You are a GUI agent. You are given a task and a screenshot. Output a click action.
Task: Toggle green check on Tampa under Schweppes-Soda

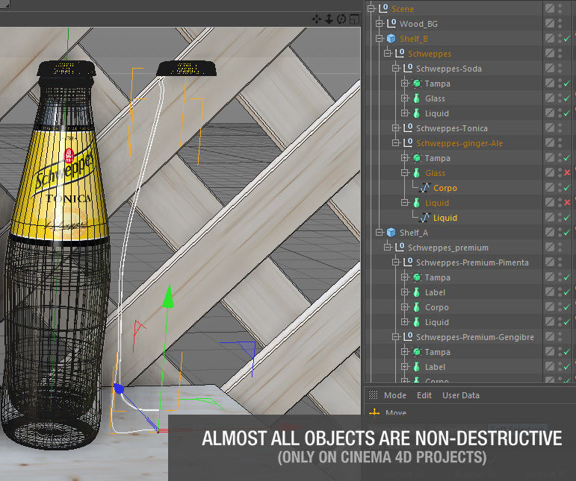(567, 84)
